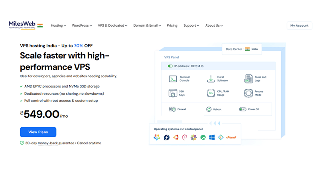Click "VPS hosting India – Up to 70% OFF"
This screenshot has width=319, height=177.
point(56,46)
